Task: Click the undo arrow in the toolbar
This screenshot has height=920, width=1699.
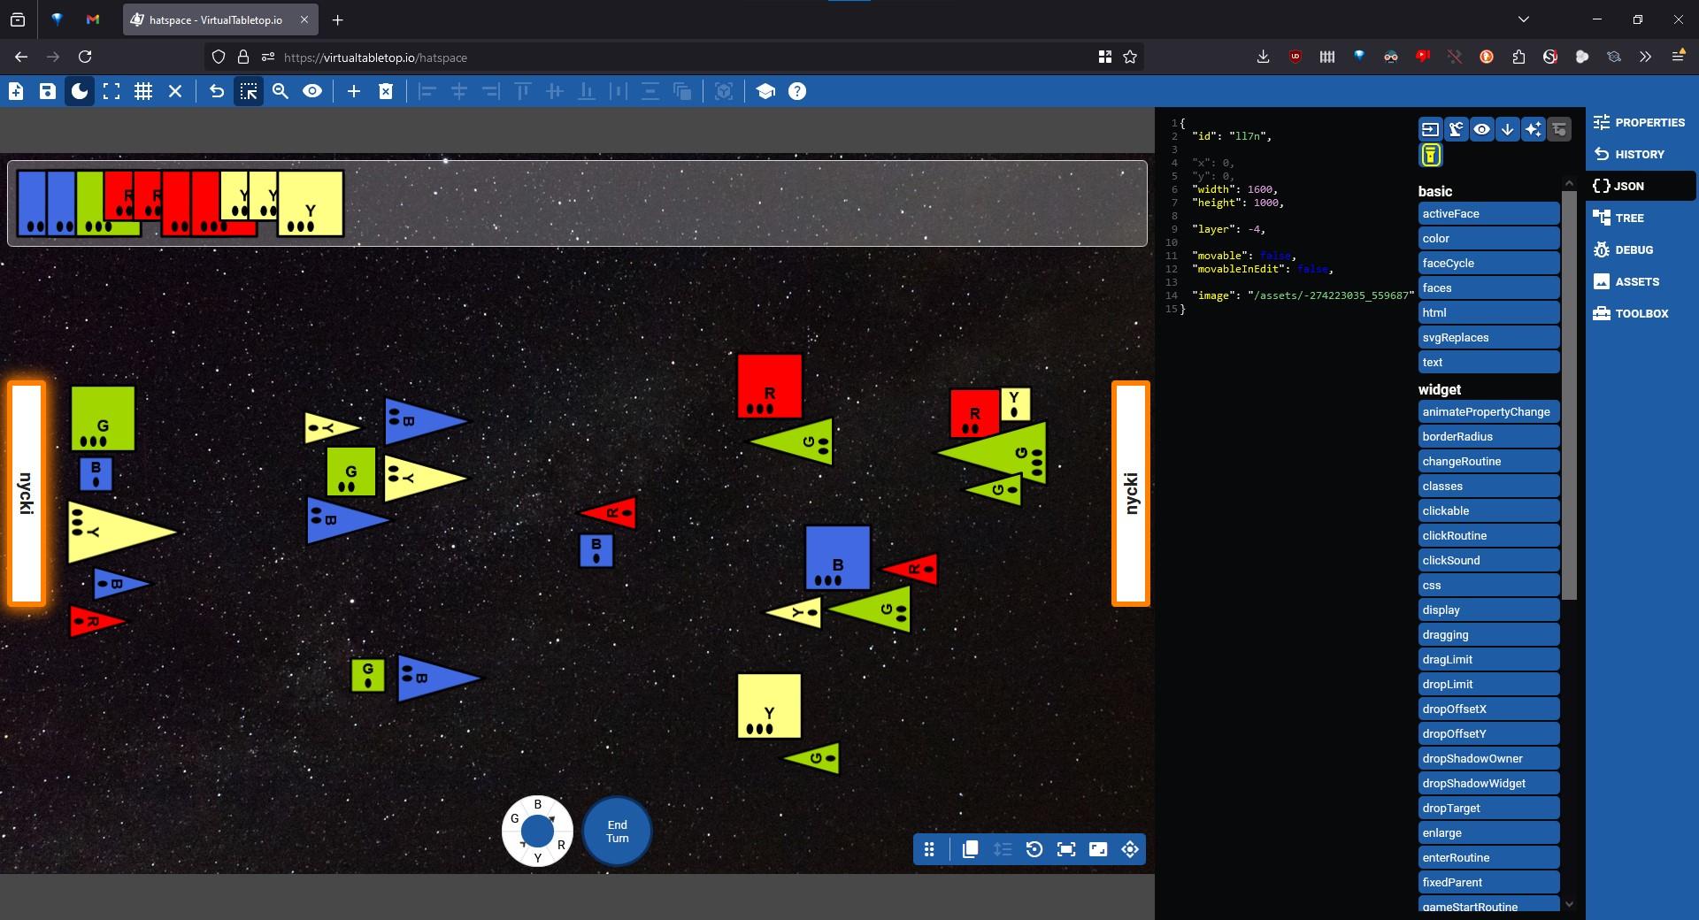Action: (x=217, y=91)
